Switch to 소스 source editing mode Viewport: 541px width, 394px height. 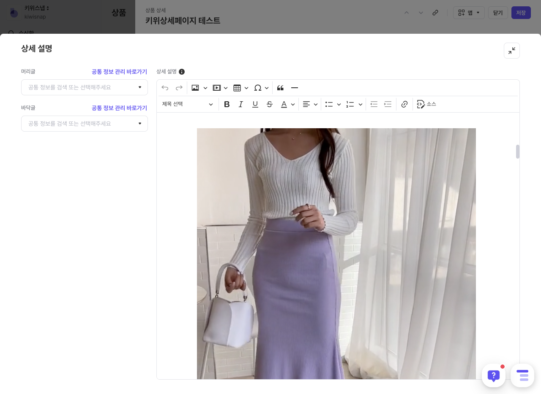click(426, 104)
